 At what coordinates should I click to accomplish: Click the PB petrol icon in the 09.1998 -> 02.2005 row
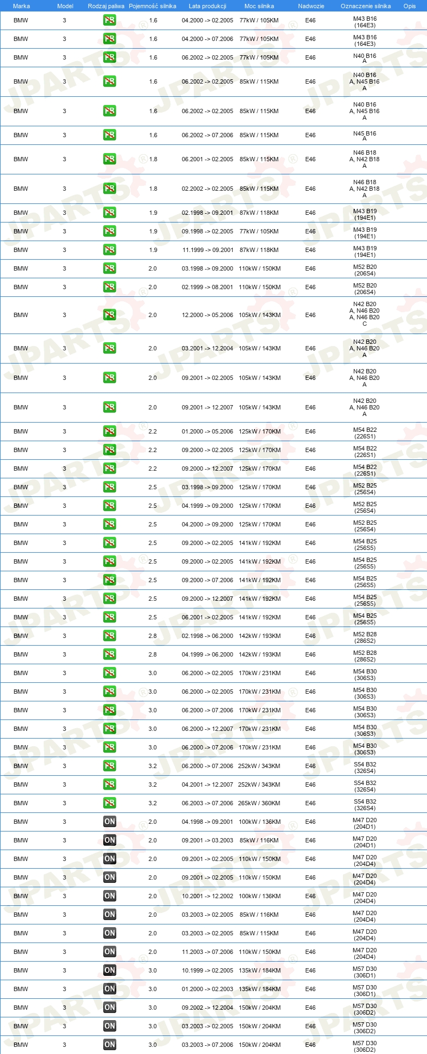(x=110, y=232)
